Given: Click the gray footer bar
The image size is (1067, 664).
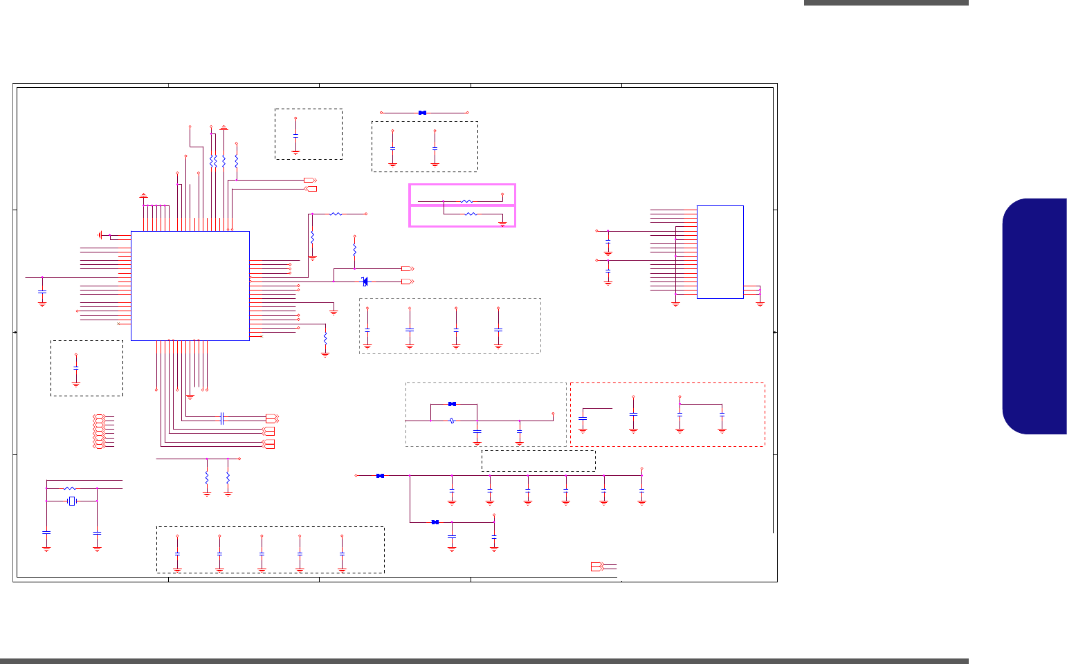Looking at the screenshot, I should click(484, 661).
